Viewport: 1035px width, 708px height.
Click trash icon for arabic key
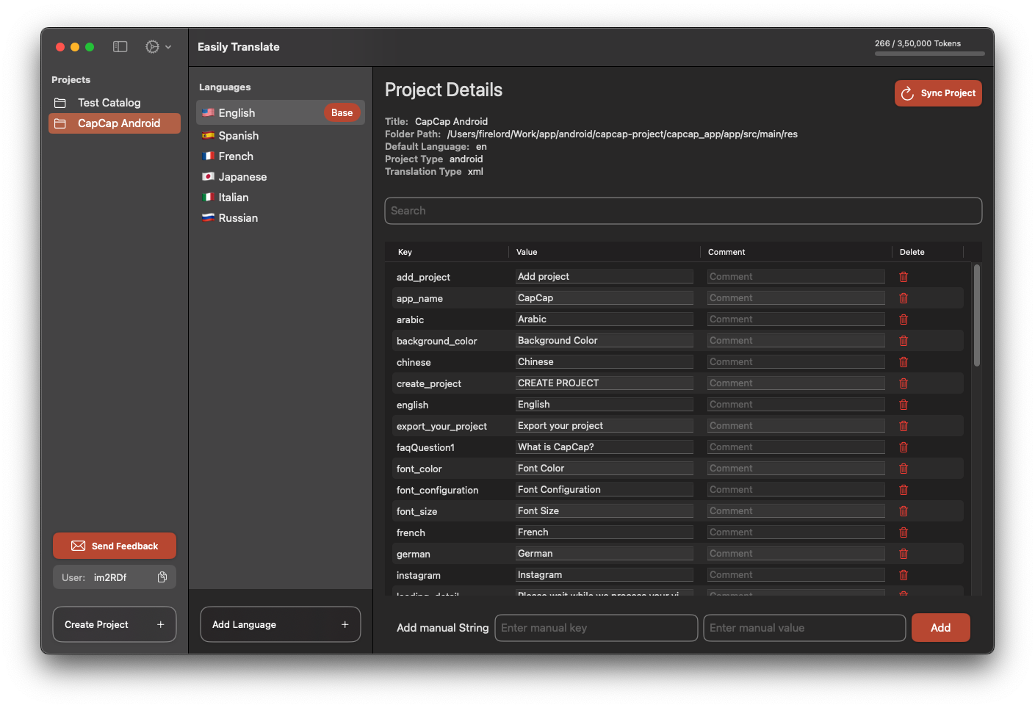click(x=904, y=319)
